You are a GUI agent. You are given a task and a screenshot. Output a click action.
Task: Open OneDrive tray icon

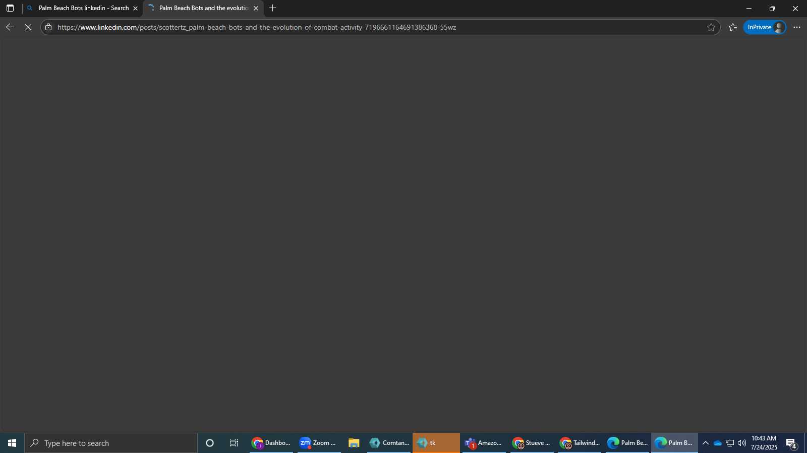(x=718, y=443)
